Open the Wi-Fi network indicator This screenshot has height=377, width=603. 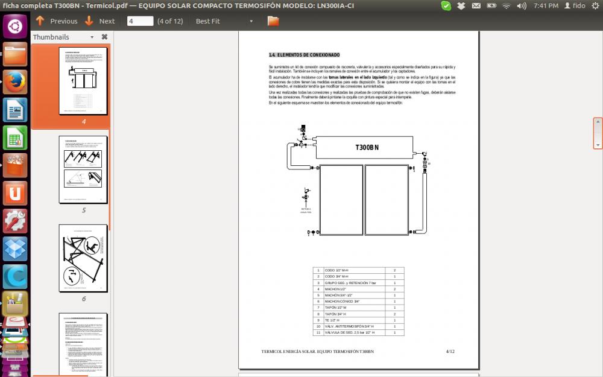point(507,6)
